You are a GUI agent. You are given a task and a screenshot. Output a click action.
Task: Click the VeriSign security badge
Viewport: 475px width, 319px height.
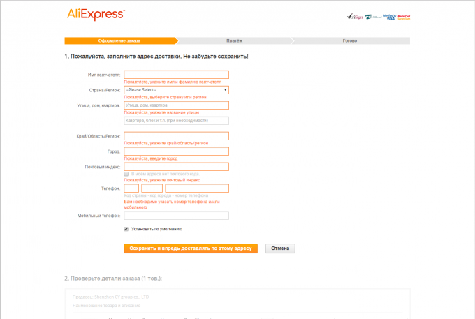coord(355,17)
